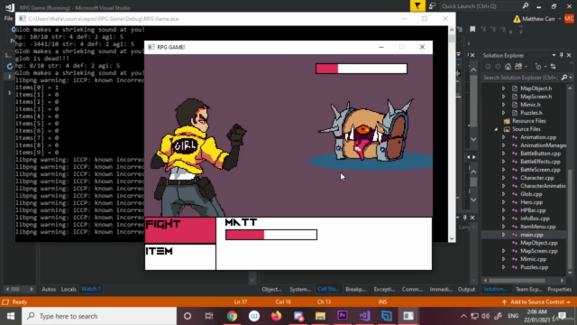Click the sync with active document icon
The width and height of the screenshot is (577, 325).
(553, 67)
